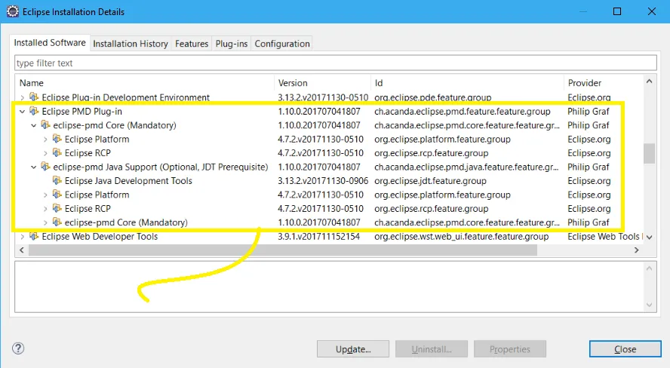Open the Installation History tab
The width and height of the screenshot is (670, 368).
(131, 44)
